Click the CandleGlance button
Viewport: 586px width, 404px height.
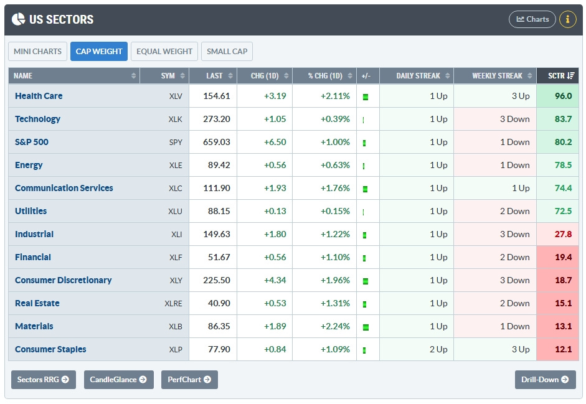tap(119, 380)
